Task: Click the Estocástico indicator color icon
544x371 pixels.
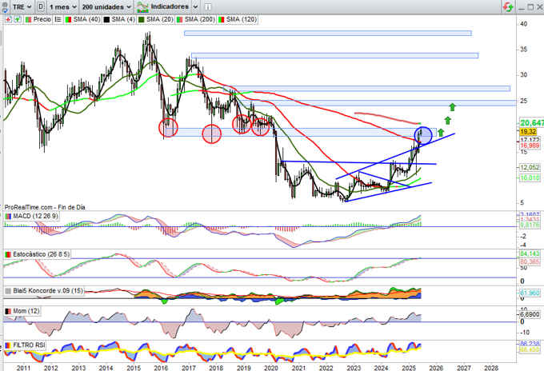Action: (x=8, y=254)
